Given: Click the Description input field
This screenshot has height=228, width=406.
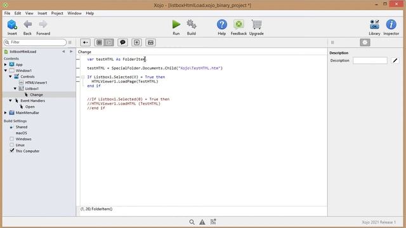Looking at the screenshot, I should point(370,61).
